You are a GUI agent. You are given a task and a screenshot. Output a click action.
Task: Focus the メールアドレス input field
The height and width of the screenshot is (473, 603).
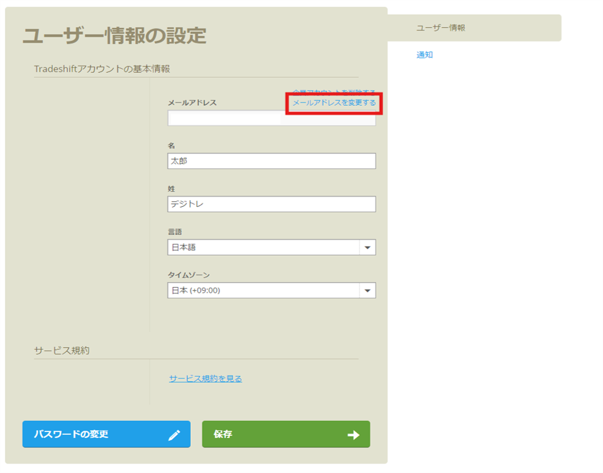(x=271, y=118)
